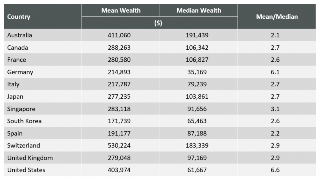Image resolution: width=320 pixels, height=179 pixels.
Task: Click Germany's median wealth value 35,169
Action: 197,72
